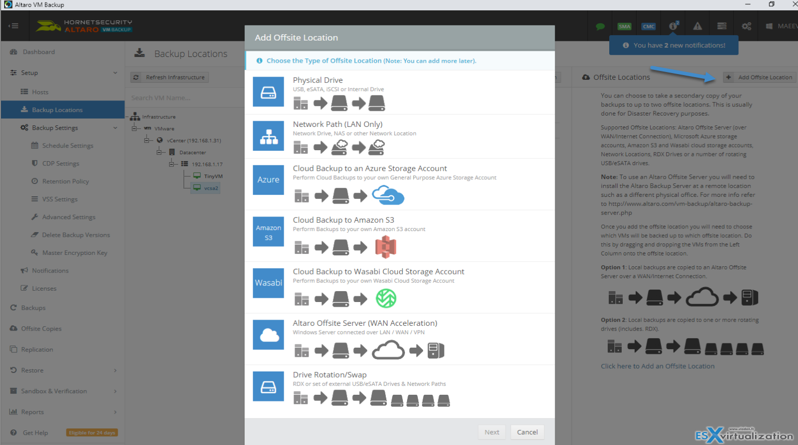The height and width of the screenshot is (445, 798).
Task: Open the You have 2 new notifications popup
Action: (x=674, y=45)
